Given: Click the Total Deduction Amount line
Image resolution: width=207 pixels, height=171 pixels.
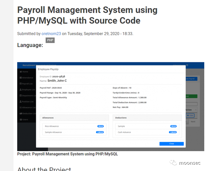Looking at the screenshot, I should 130,102.
